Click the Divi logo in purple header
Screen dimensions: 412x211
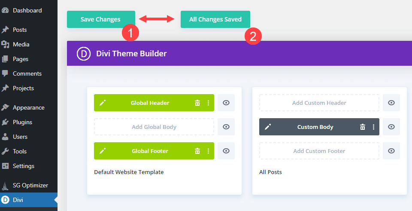tap(83, 54)
